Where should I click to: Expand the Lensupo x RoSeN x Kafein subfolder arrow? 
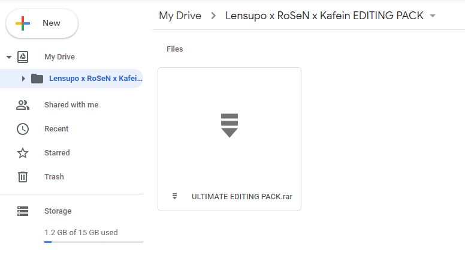pyautogui.click(x=23, y=79)
